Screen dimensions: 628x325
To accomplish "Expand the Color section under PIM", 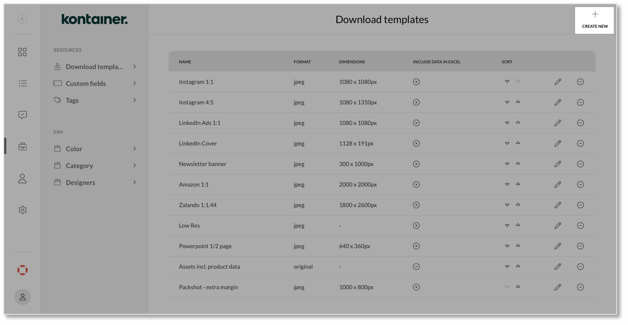I will click(x=74, y=149).
